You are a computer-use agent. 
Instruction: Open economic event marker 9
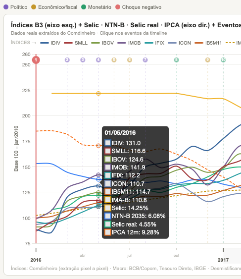[207, 60]
